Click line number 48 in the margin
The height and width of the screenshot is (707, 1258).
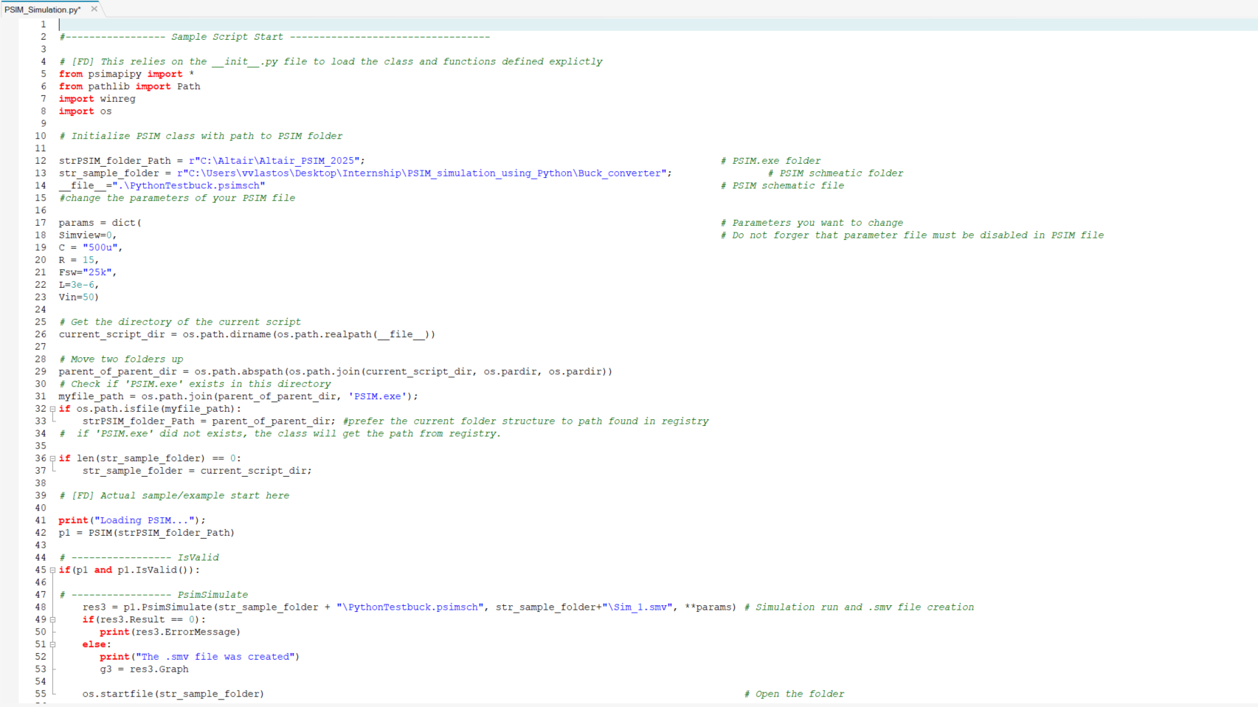click(x=41, y=607)
